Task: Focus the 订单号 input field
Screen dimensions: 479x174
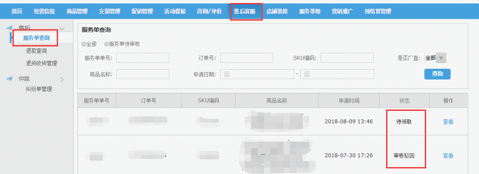Action: pyautogui.click(x=246, y=58)
